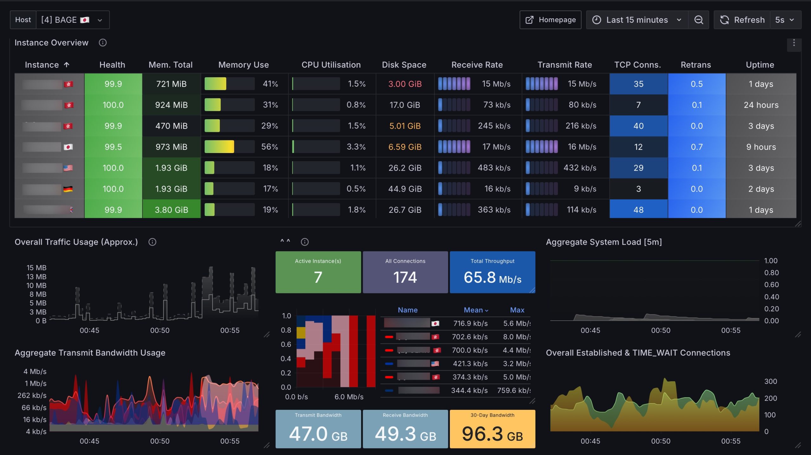811x455 pixels.
Task: Click Overall Established & TIME_WAIT Connections title
Action: 638,353
